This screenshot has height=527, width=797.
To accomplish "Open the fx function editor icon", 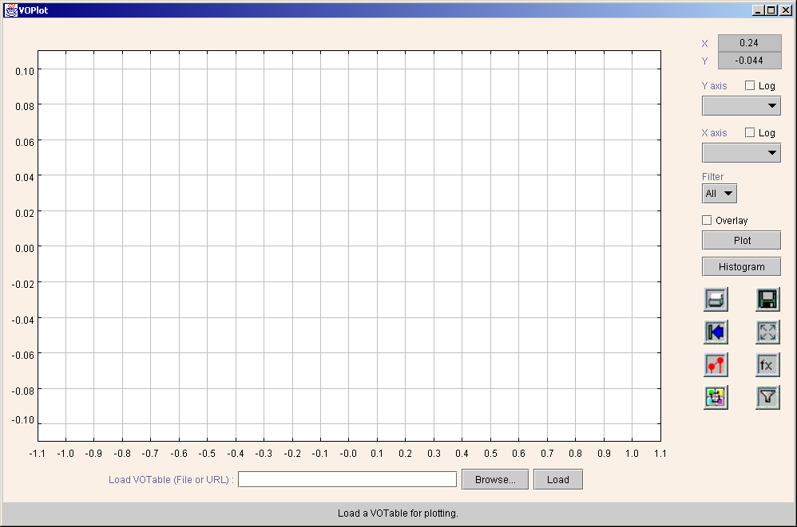I will click(767, 364).
